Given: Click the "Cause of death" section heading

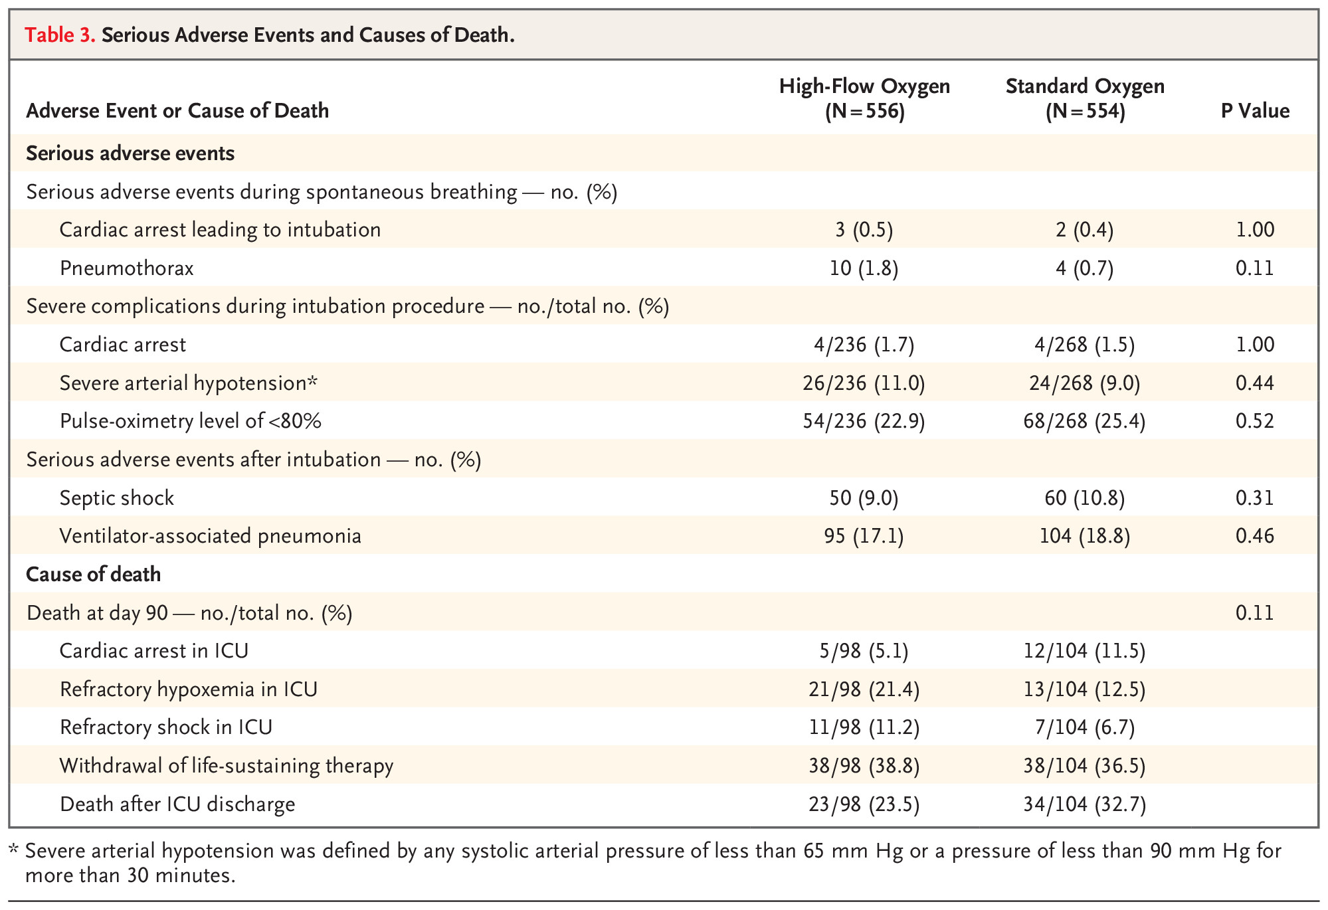Looking at the screenshot, I should coord(93,575).
